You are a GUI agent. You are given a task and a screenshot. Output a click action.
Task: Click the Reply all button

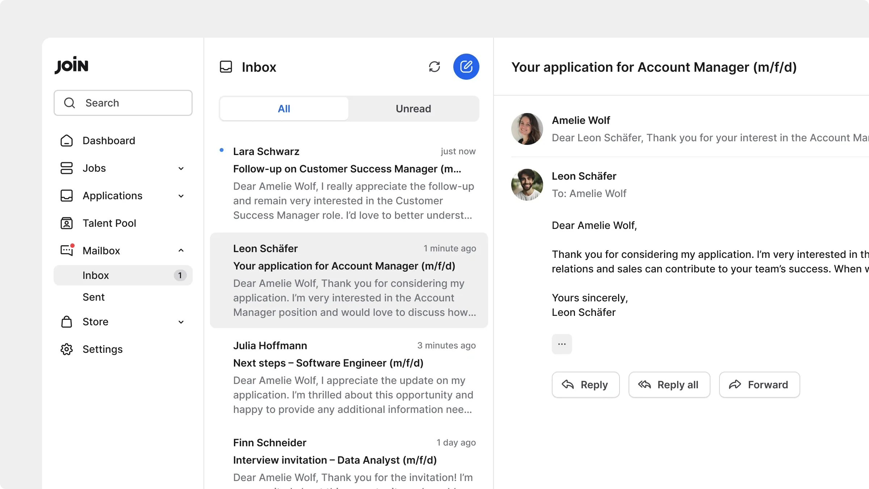tap(669, 385)
